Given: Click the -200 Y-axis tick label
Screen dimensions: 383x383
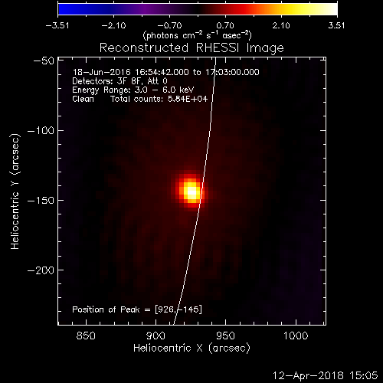Looking at the screenshot, I should tap(41, 270).
